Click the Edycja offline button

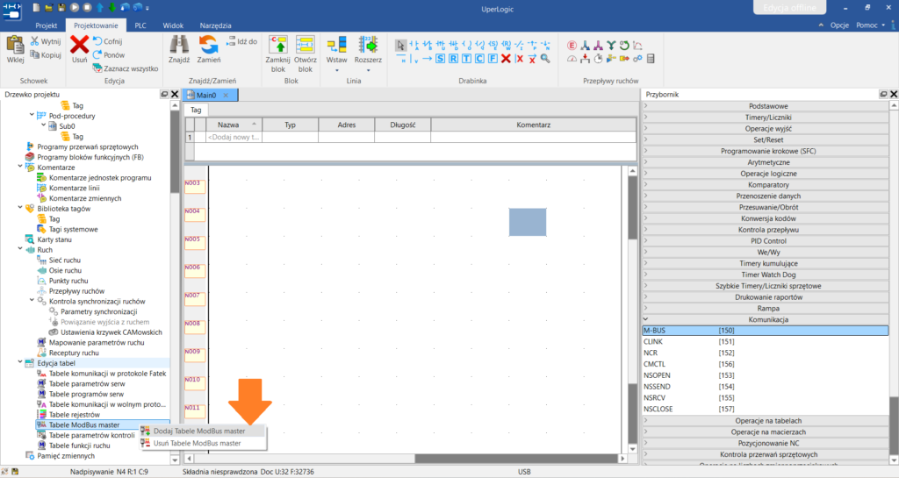click(x=789, y=7)
